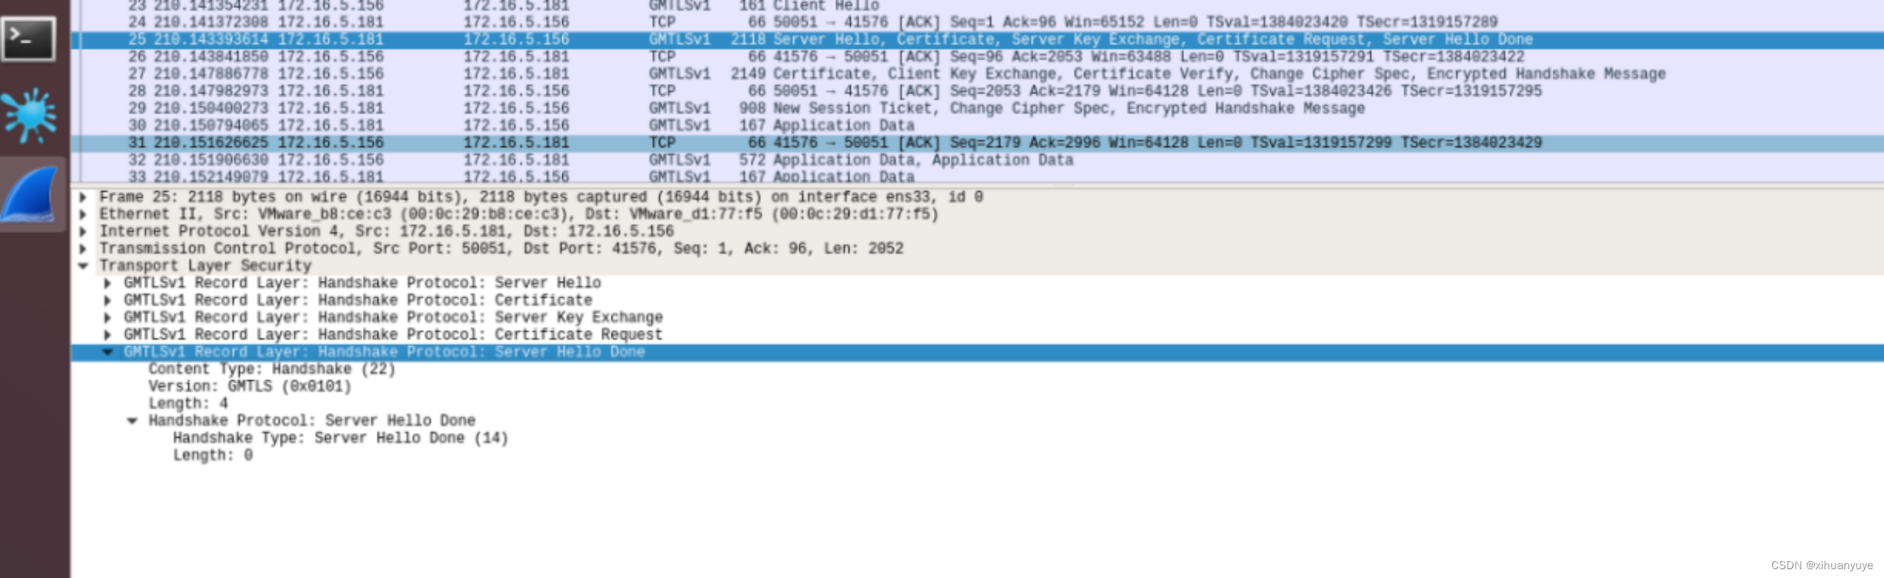Screen dimensions: 1884x578
Task: Open the Terminal dock icon
Action: [x=29, y=38]
